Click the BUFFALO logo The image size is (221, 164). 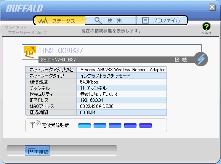coord(24,8)
